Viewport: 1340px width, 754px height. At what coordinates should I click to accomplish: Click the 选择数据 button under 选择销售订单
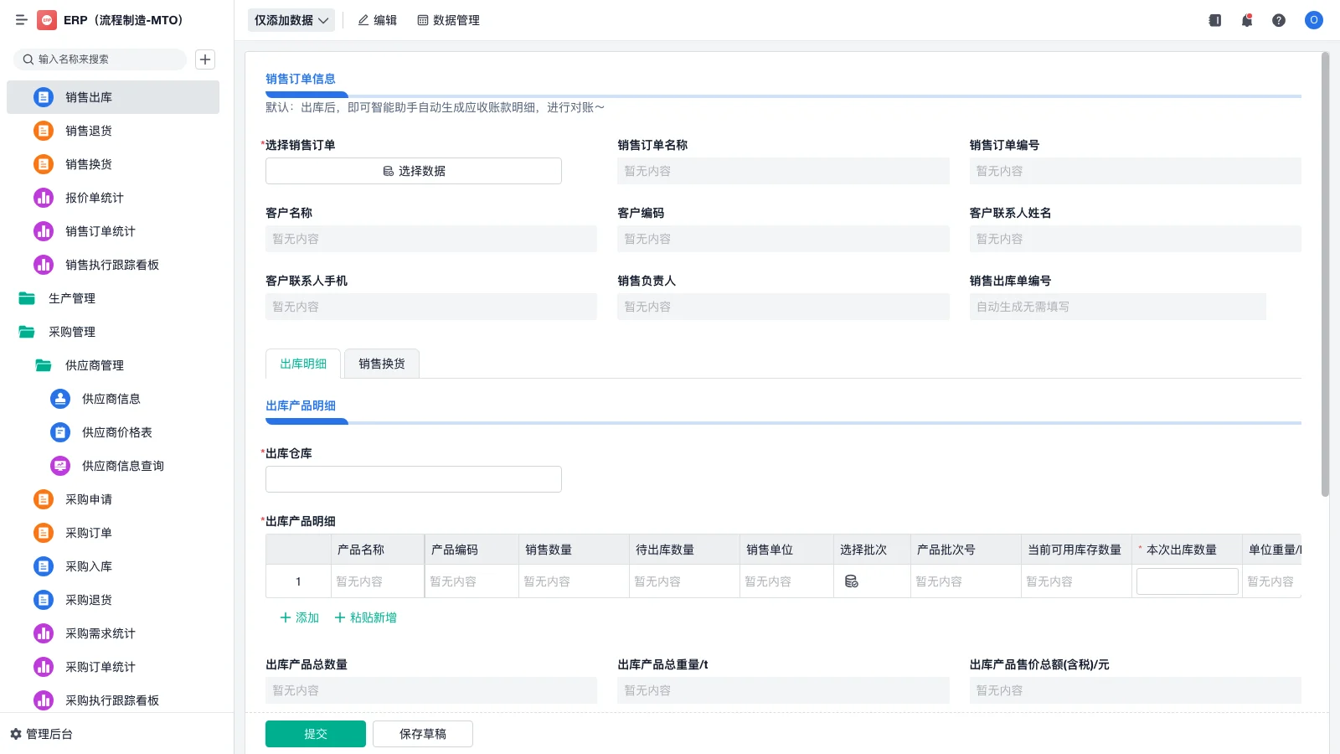(413, 170)
